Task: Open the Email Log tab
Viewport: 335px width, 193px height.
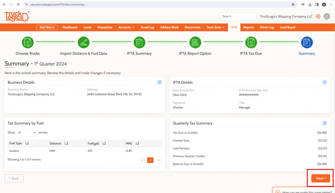Action: [148, 27]
